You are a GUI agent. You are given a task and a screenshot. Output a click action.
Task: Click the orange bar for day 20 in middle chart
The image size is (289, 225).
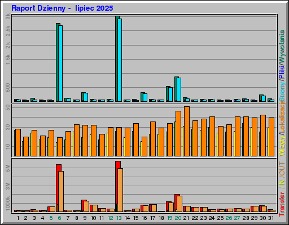[x=178, y=133]
